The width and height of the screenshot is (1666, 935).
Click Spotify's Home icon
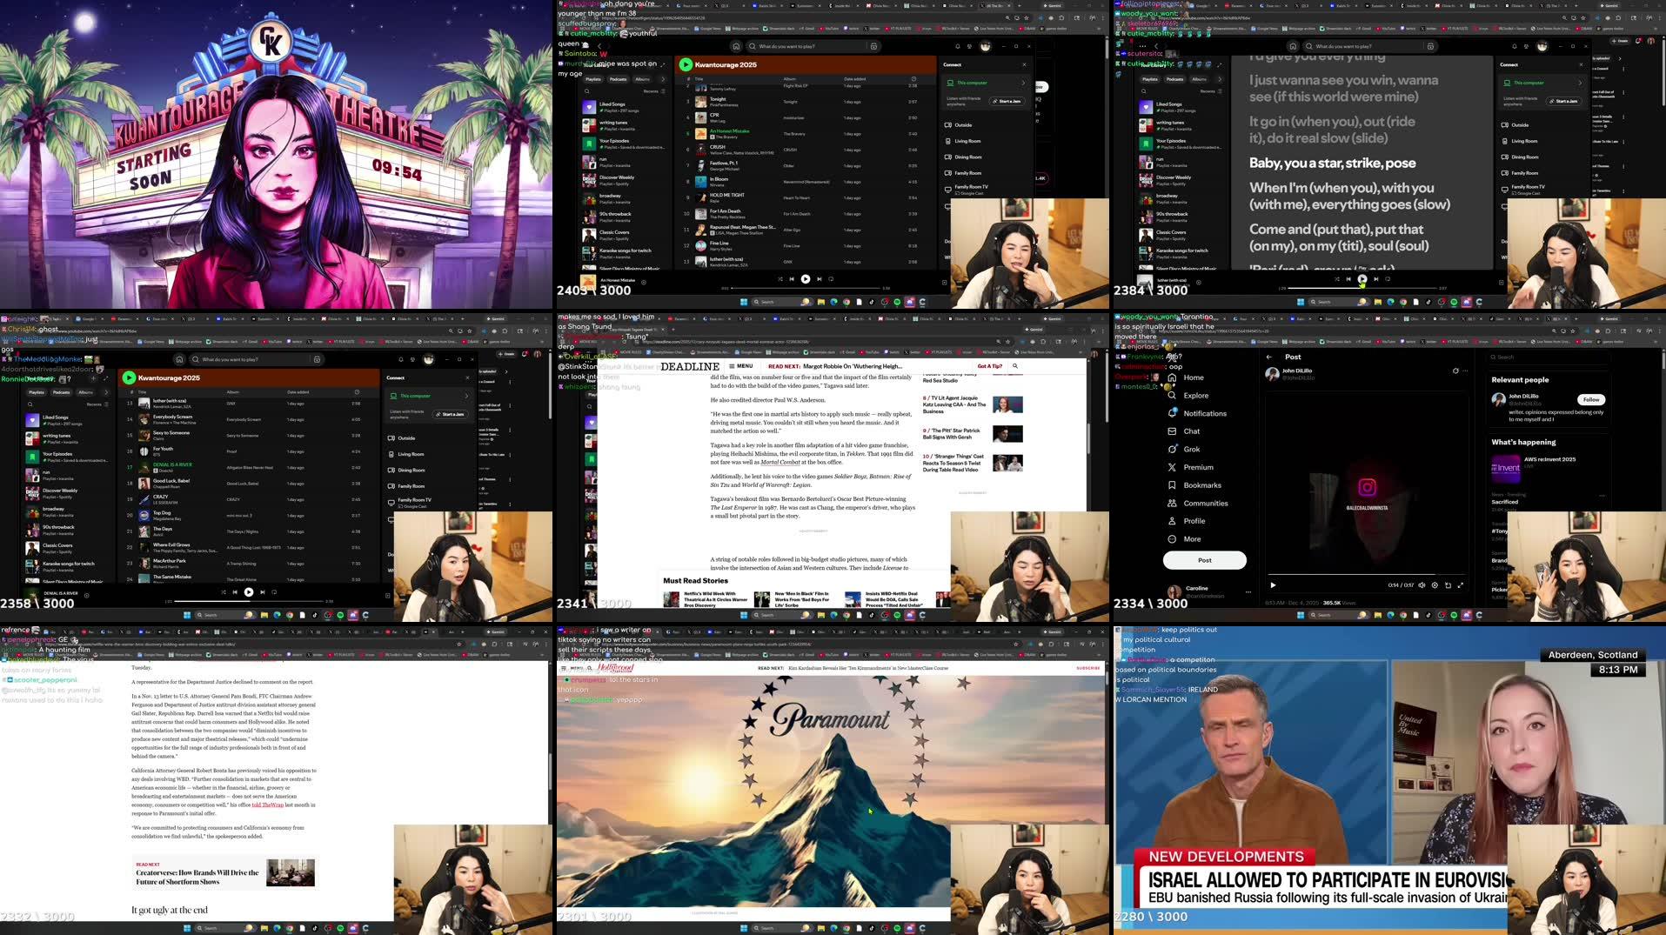coord(737,46)
